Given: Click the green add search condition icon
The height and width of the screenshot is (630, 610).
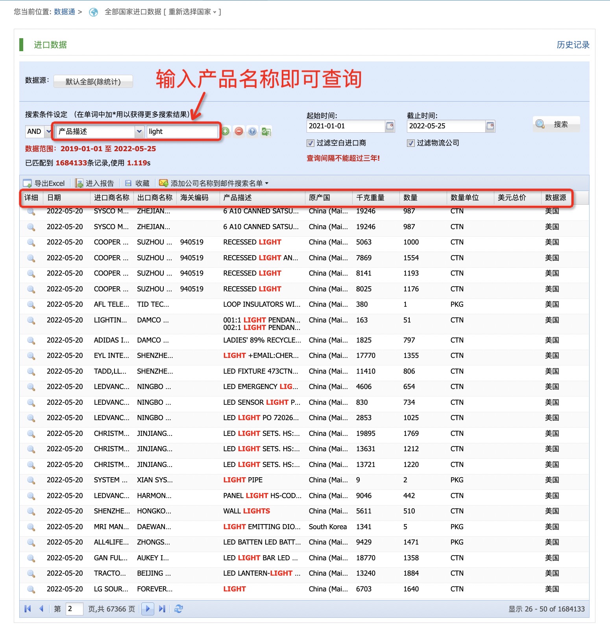Looking at the screenshot, I should (x=226, y=132).
